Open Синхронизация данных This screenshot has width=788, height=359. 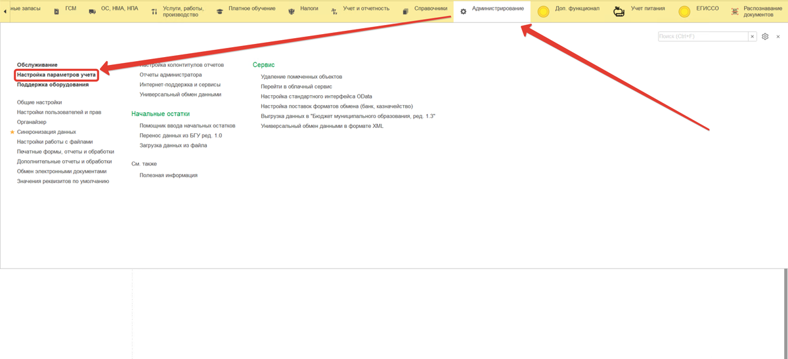[x=47, y=132]
